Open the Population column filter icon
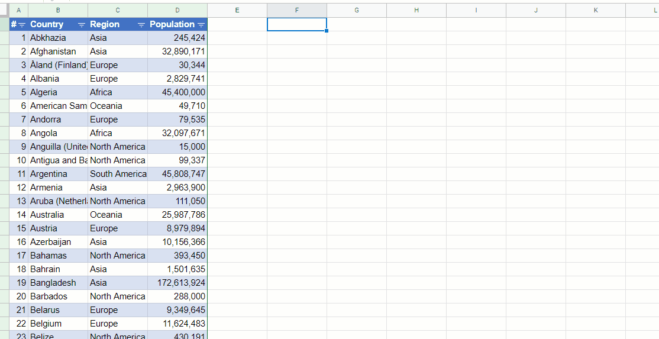Image resolution: width=659 pixels, height=339 pixels. click(201, 24)
